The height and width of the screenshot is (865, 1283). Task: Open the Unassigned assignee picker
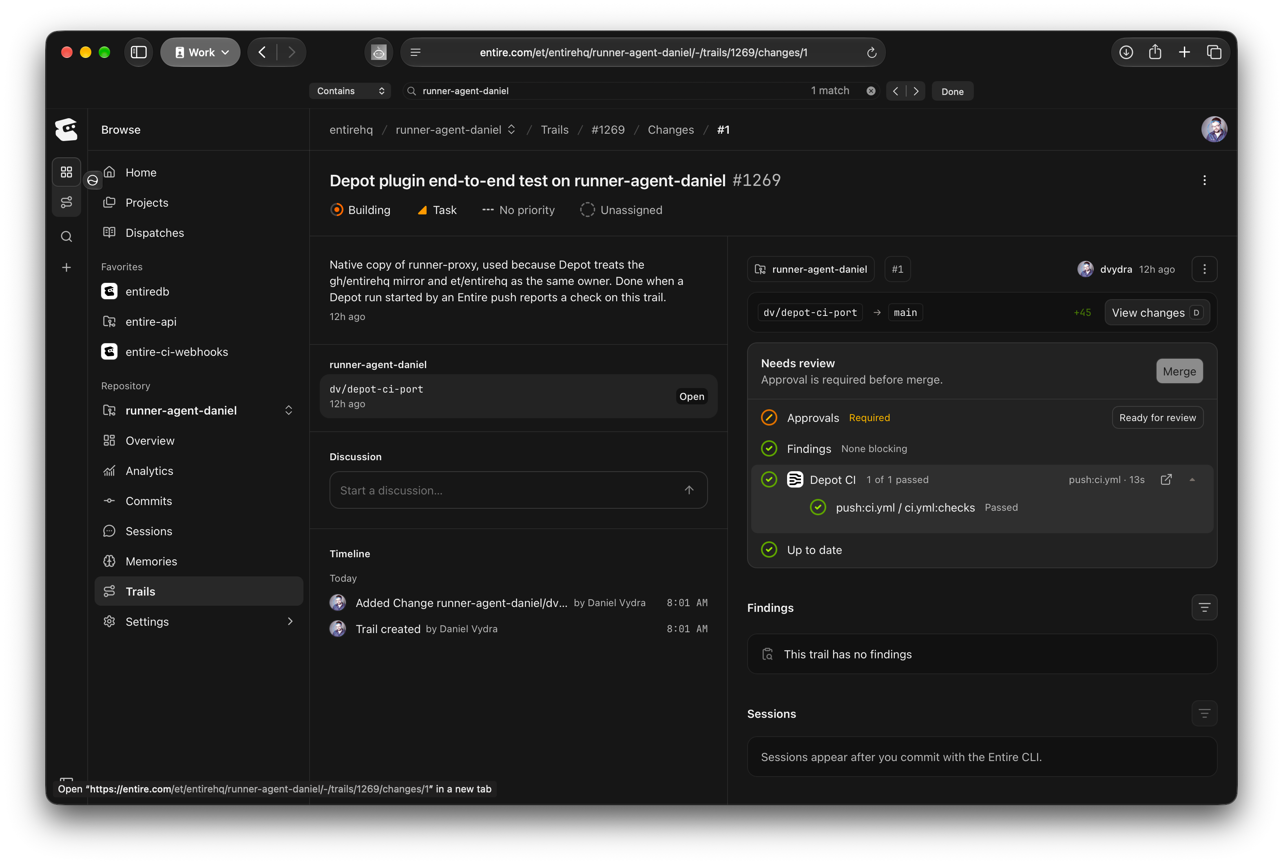pyautogui.click(x=621, y=210)
